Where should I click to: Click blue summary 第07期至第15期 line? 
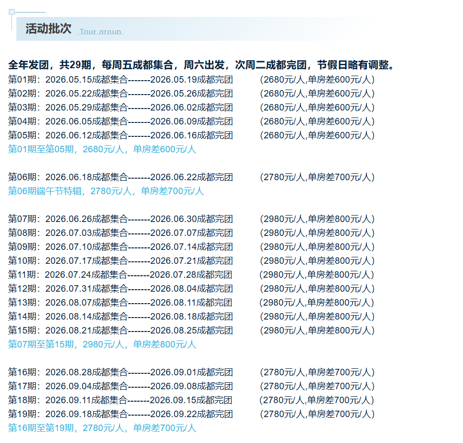102,344
